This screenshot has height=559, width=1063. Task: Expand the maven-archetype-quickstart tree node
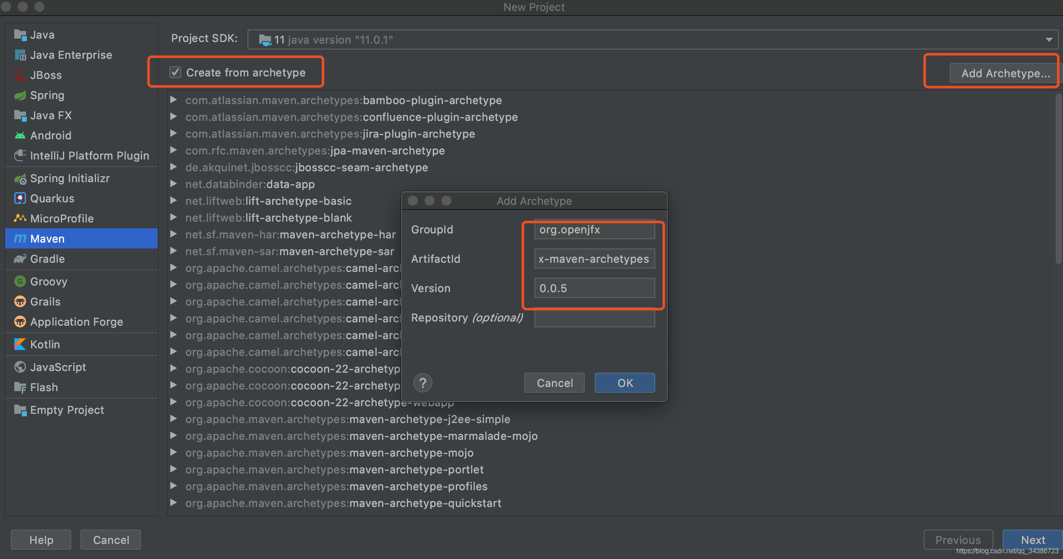pos(173,503)
